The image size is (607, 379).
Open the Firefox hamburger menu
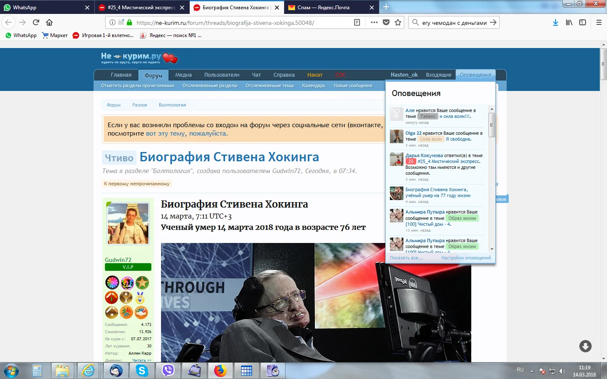click(599, 22)
